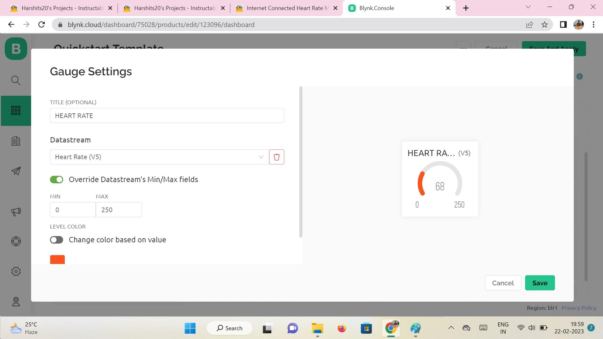Click the browser address bar URL
The image size is (603, 339).
161,24
